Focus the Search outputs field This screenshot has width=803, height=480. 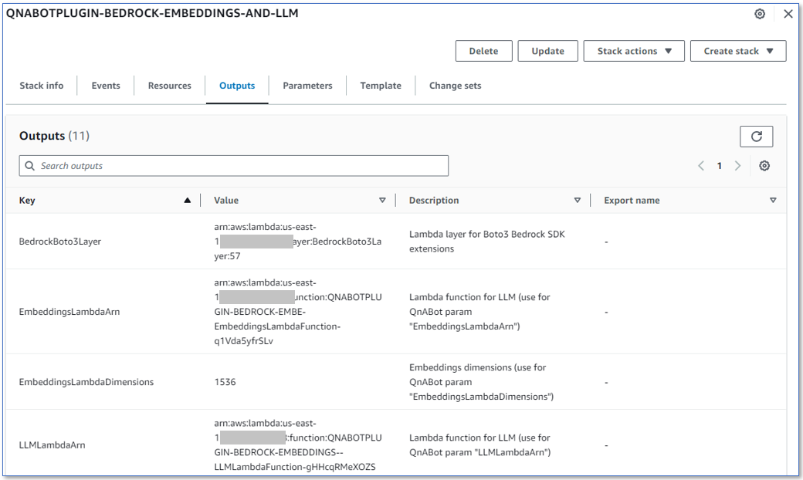pyautogui.click(x=234, y=166)
